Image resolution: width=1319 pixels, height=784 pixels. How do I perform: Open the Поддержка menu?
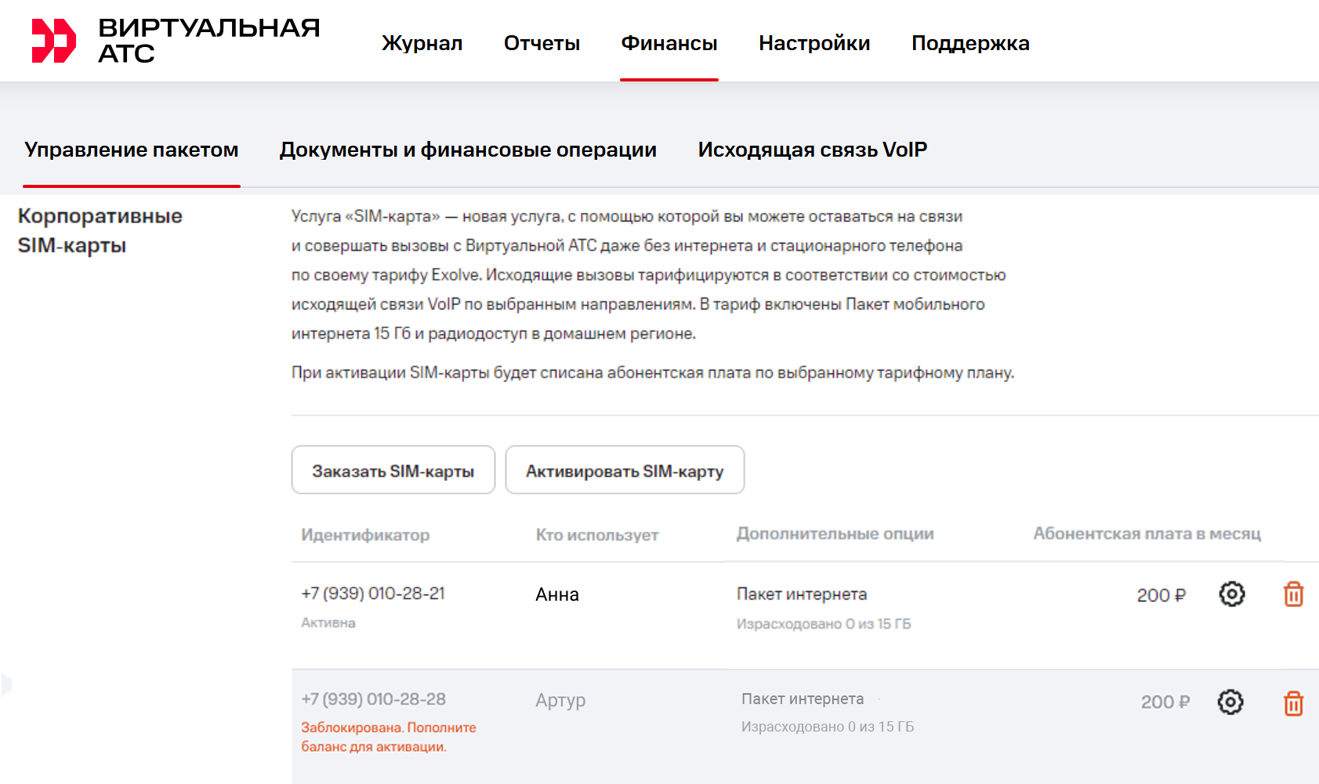(970, 43)
